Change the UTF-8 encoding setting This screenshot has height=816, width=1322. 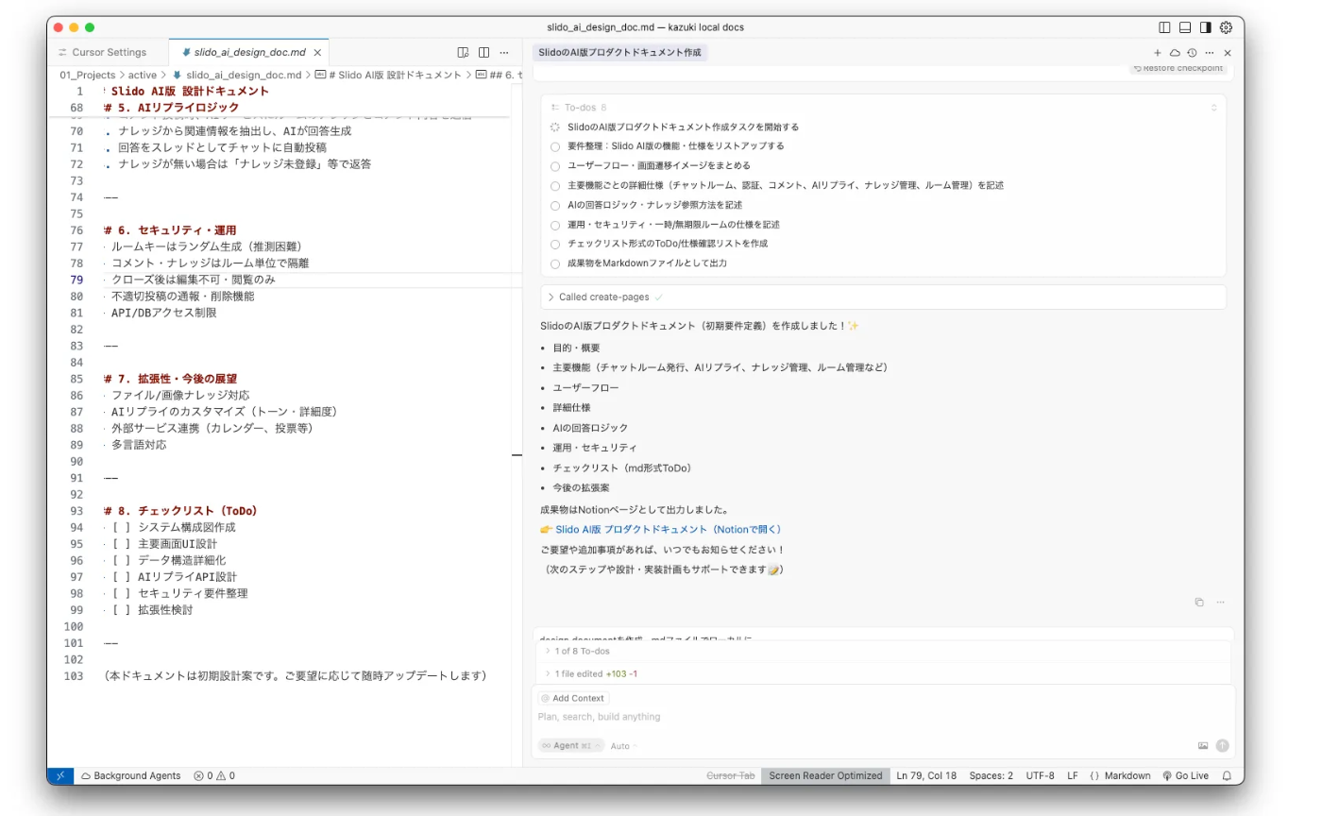[x=1039, y=775]
